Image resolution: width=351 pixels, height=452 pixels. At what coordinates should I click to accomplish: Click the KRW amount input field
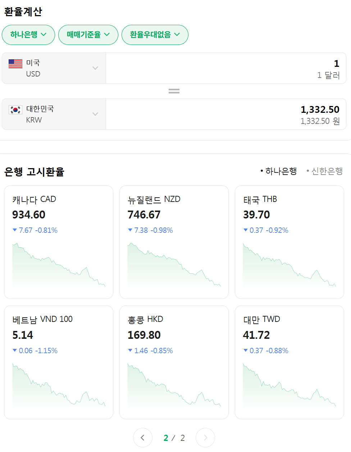pyautogui.click(x=226, y=114)
